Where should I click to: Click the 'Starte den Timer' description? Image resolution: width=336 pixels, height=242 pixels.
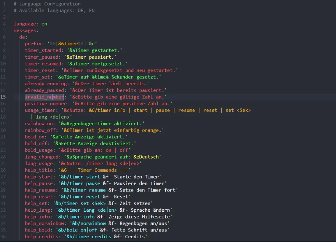click(x=136, y=177)
